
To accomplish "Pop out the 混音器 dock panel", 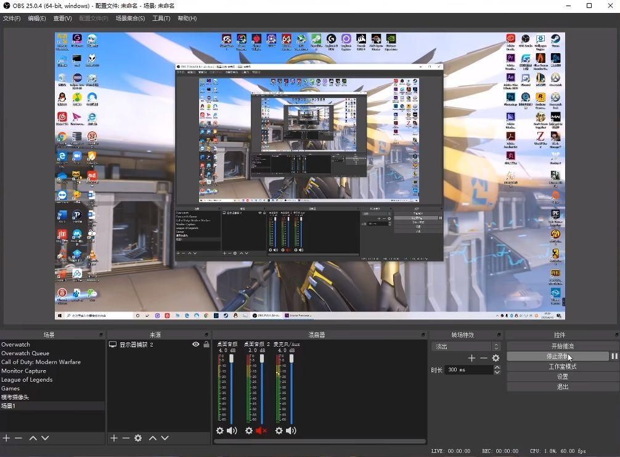I will pyautogui.click(x=423, y=335).
